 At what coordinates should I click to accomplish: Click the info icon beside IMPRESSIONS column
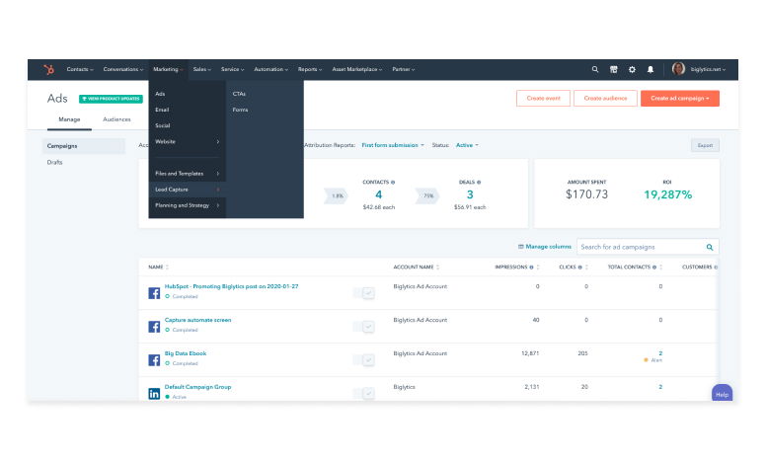click(x=531, y=268)
